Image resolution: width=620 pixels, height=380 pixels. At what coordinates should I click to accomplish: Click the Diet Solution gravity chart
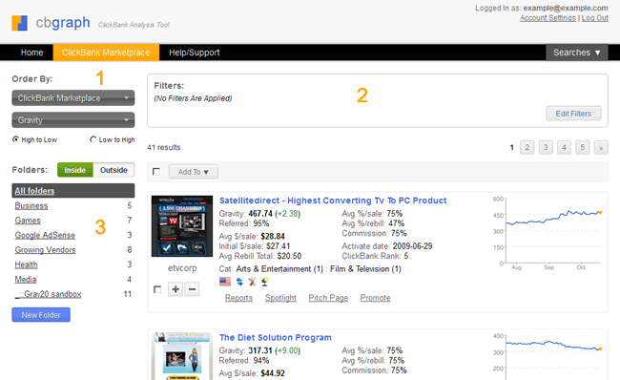click(548, 356)
